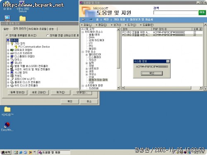Select the folder icon beside My Computer
The image size is (207, 155).
(23, 19)
